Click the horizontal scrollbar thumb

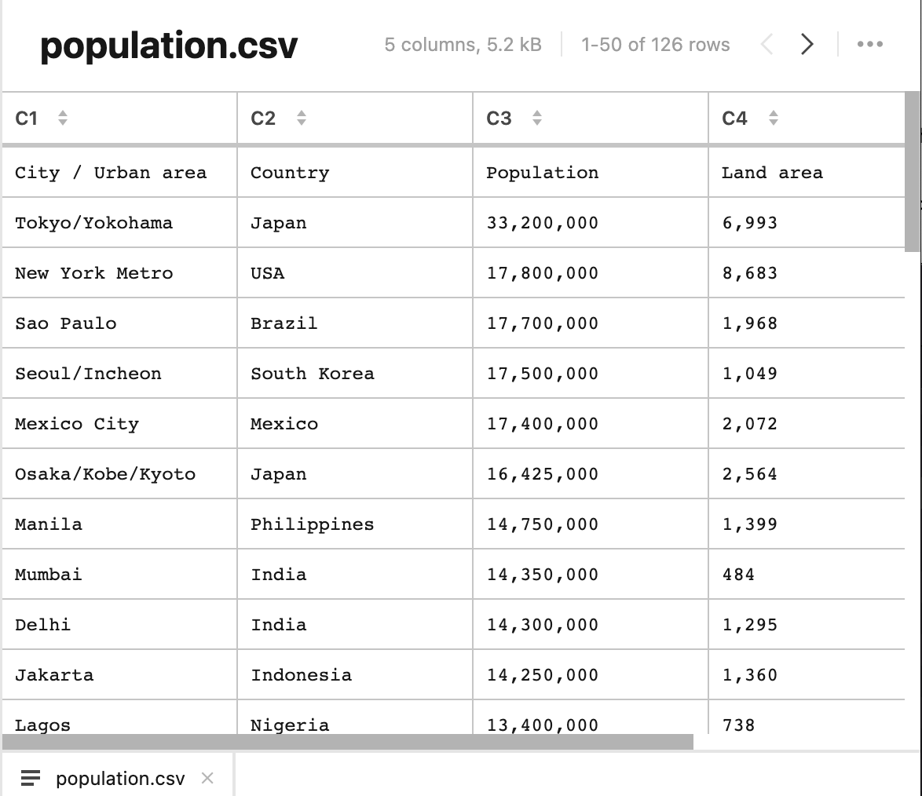click(347, 742)
